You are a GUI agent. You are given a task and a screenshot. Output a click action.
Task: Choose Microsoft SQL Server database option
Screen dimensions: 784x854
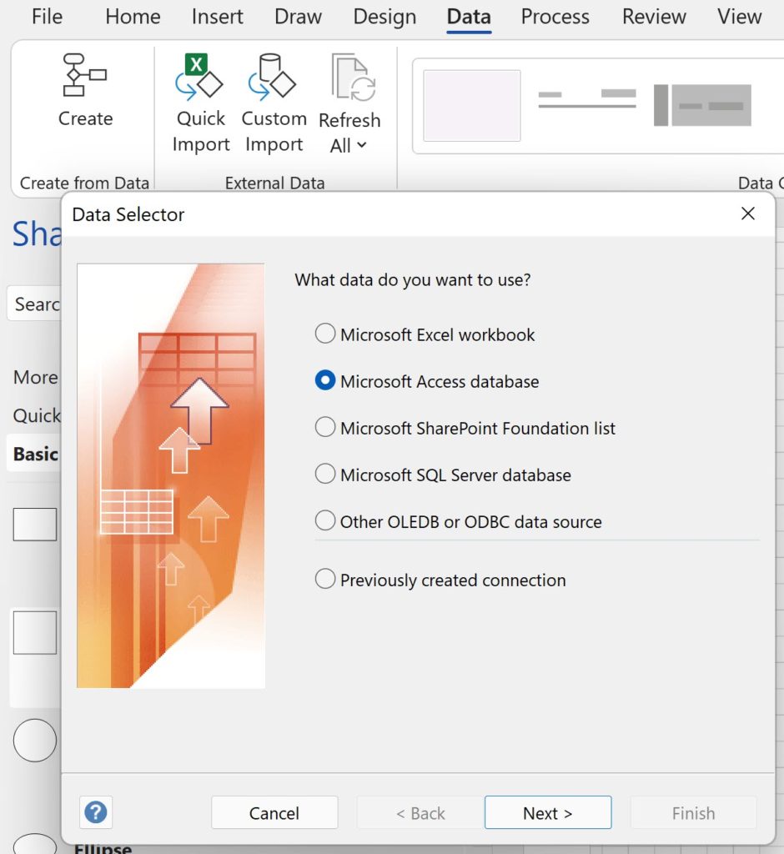[x=325, y=474]
